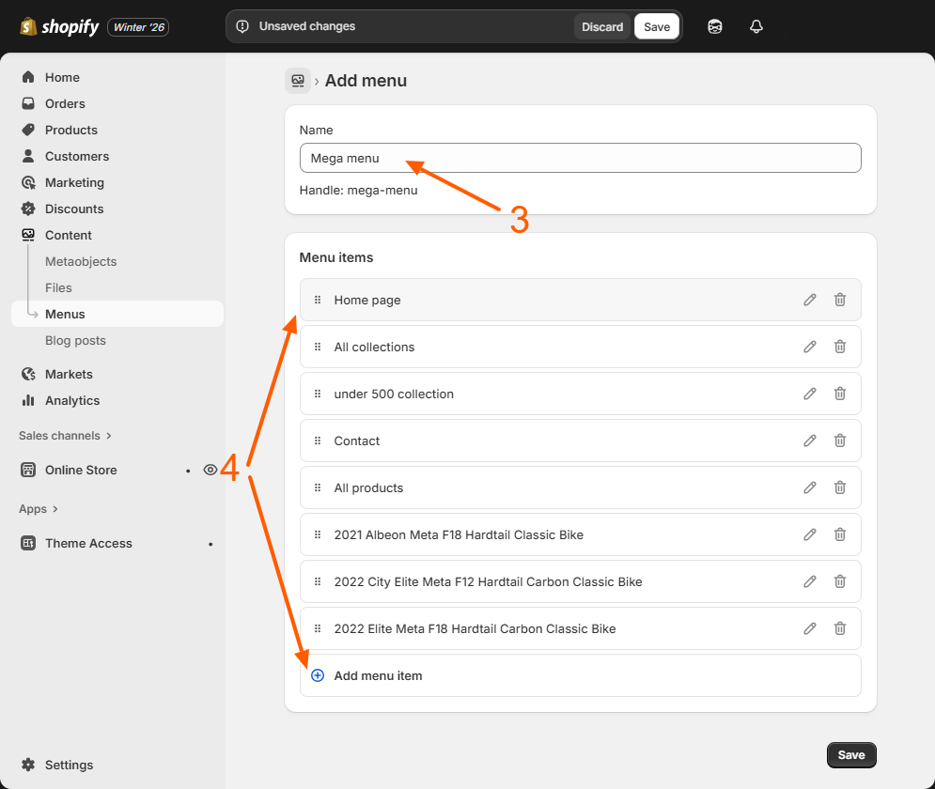Edit the 2022 City Elite Meta F12 item
This screenshot has height=789, width=935.
[x=809, y=581]
